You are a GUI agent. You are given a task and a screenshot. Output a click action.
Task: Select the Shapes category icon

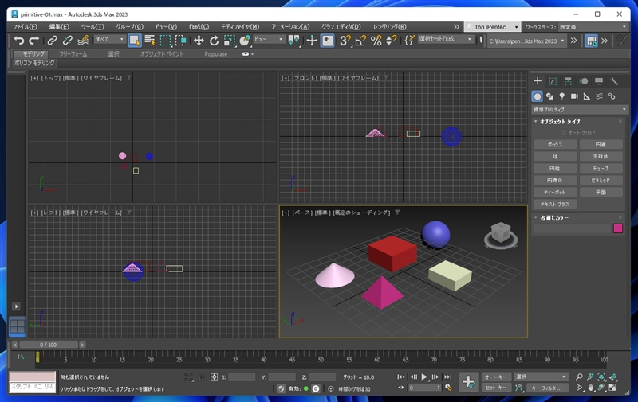(x=549, y=96)
